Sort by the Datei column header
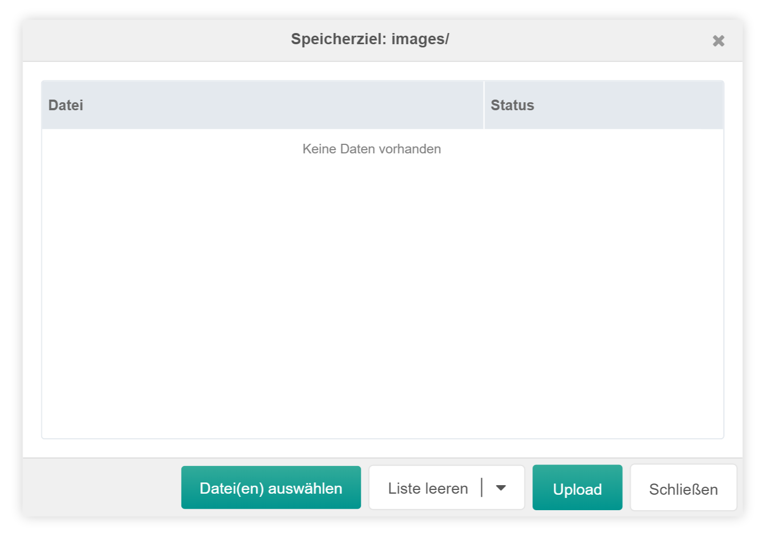The image size is (767, 540). click(x=66, y=105)
